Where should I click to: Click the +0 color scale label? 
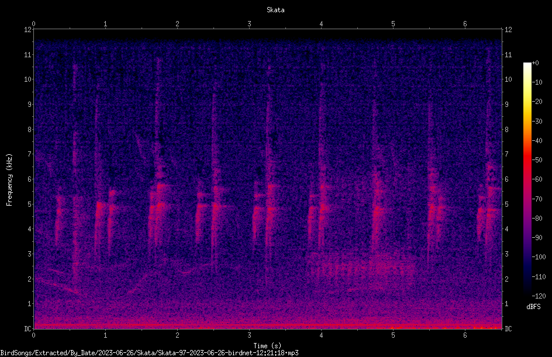(x=536, y=63)
